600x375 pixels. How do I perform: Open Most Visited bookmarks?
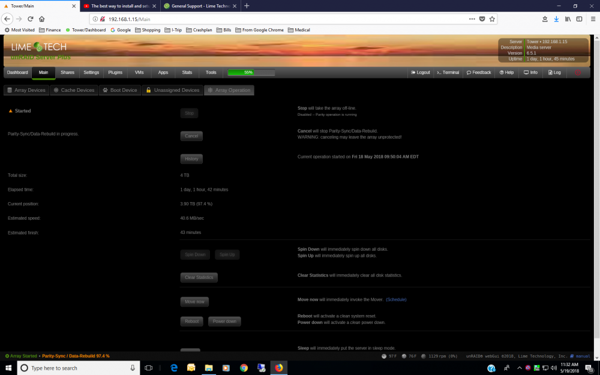coord(20,30)
